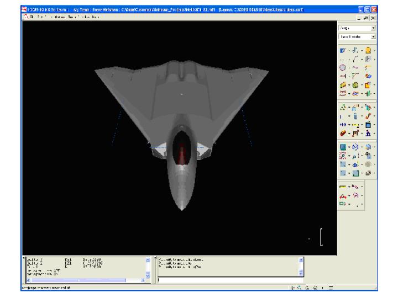The image size is (398, 298).
Task: Expand the flyout arrow beside the teal shaded display icon
Action: (349, 147)
